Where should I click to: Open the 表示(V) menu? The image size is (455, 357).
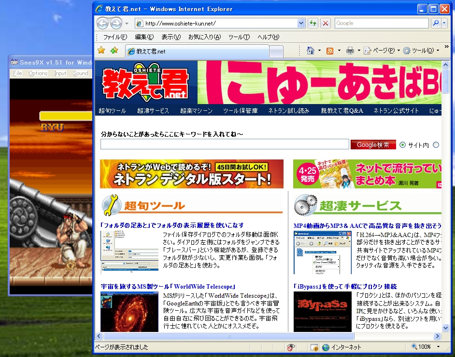171,37
